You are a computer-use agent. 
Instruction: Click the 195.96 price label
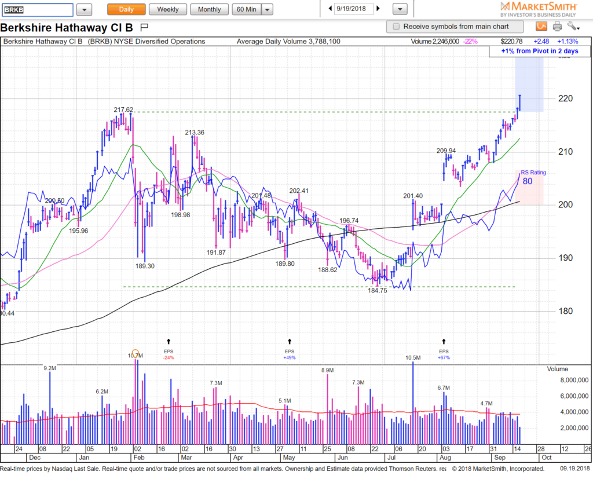(78, 231)
